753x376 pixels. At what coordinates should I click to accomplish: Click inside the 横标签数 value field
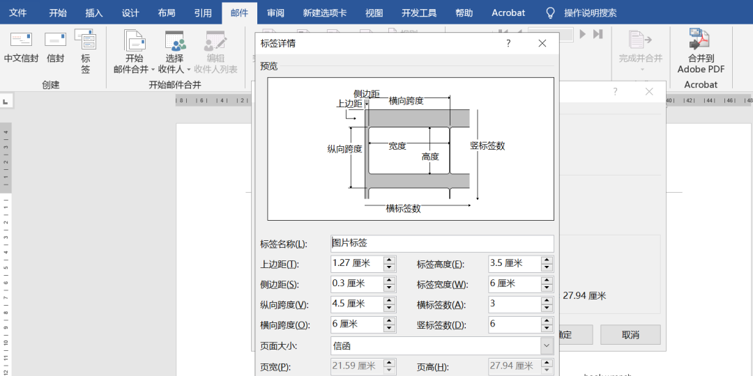click(x=514, y=304)
